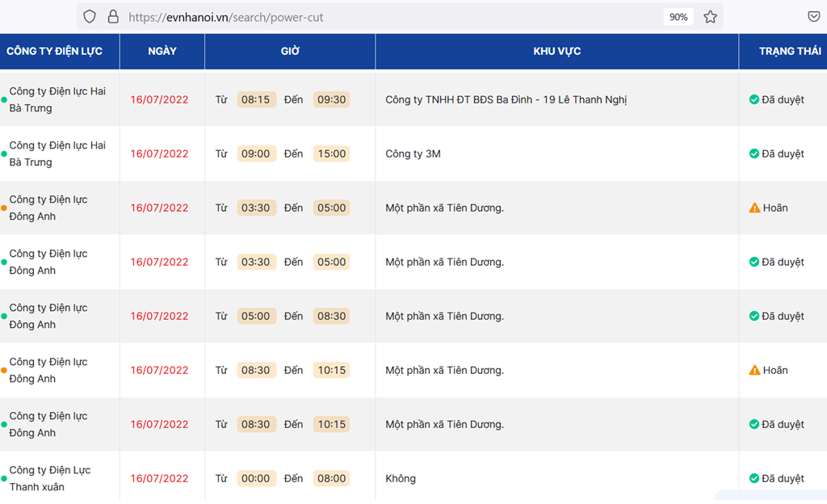The width and height of the screenshot is (827, 504).
Task: Open Pocket save icon in toolbar
Action: (814, 17)
